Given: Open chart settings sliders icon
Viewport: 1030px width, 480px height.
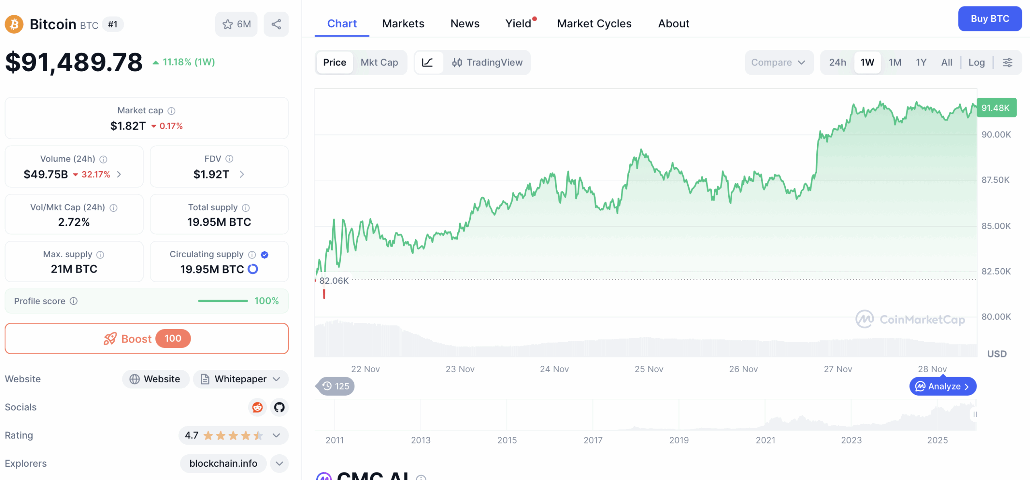Looking at the screenshot, I should coord(1007,62).
